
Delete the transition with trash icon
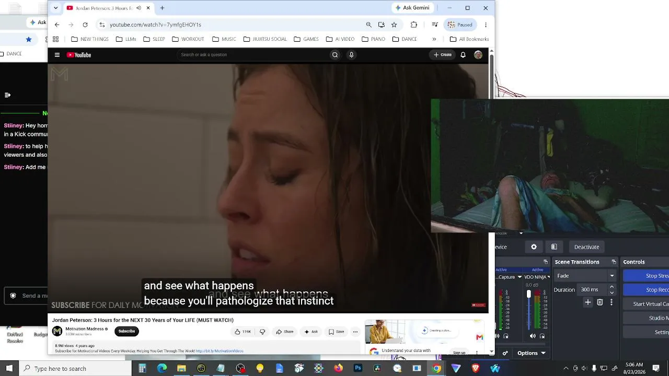[600, 302]
